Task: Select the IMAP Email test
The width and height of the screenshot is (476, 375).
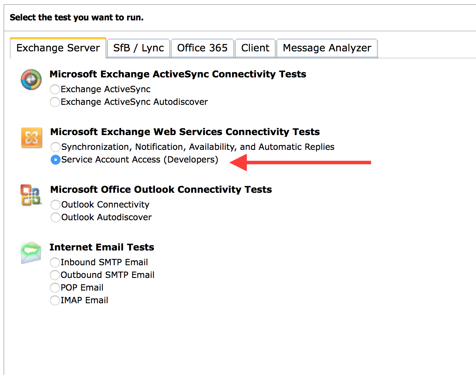Action: 55,300
